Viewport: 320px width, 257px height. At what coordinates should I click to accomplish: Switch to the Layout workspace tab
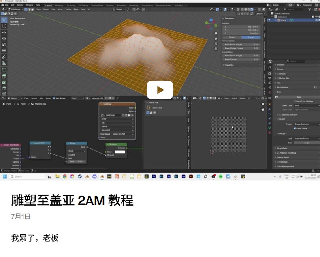point(48,5)
